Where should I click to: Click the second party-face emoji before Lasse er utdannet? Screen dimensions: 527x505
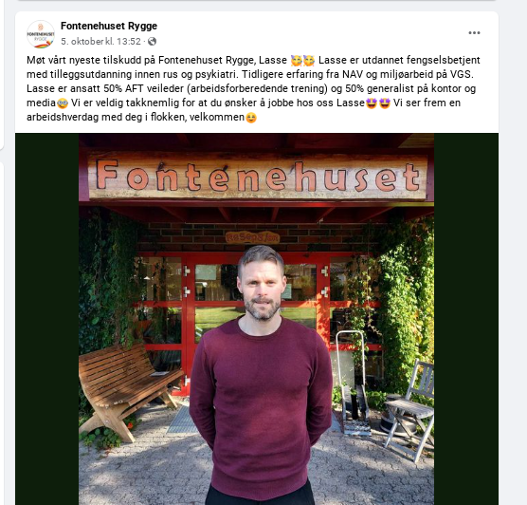pyautogui.click(x=309, y=61)
